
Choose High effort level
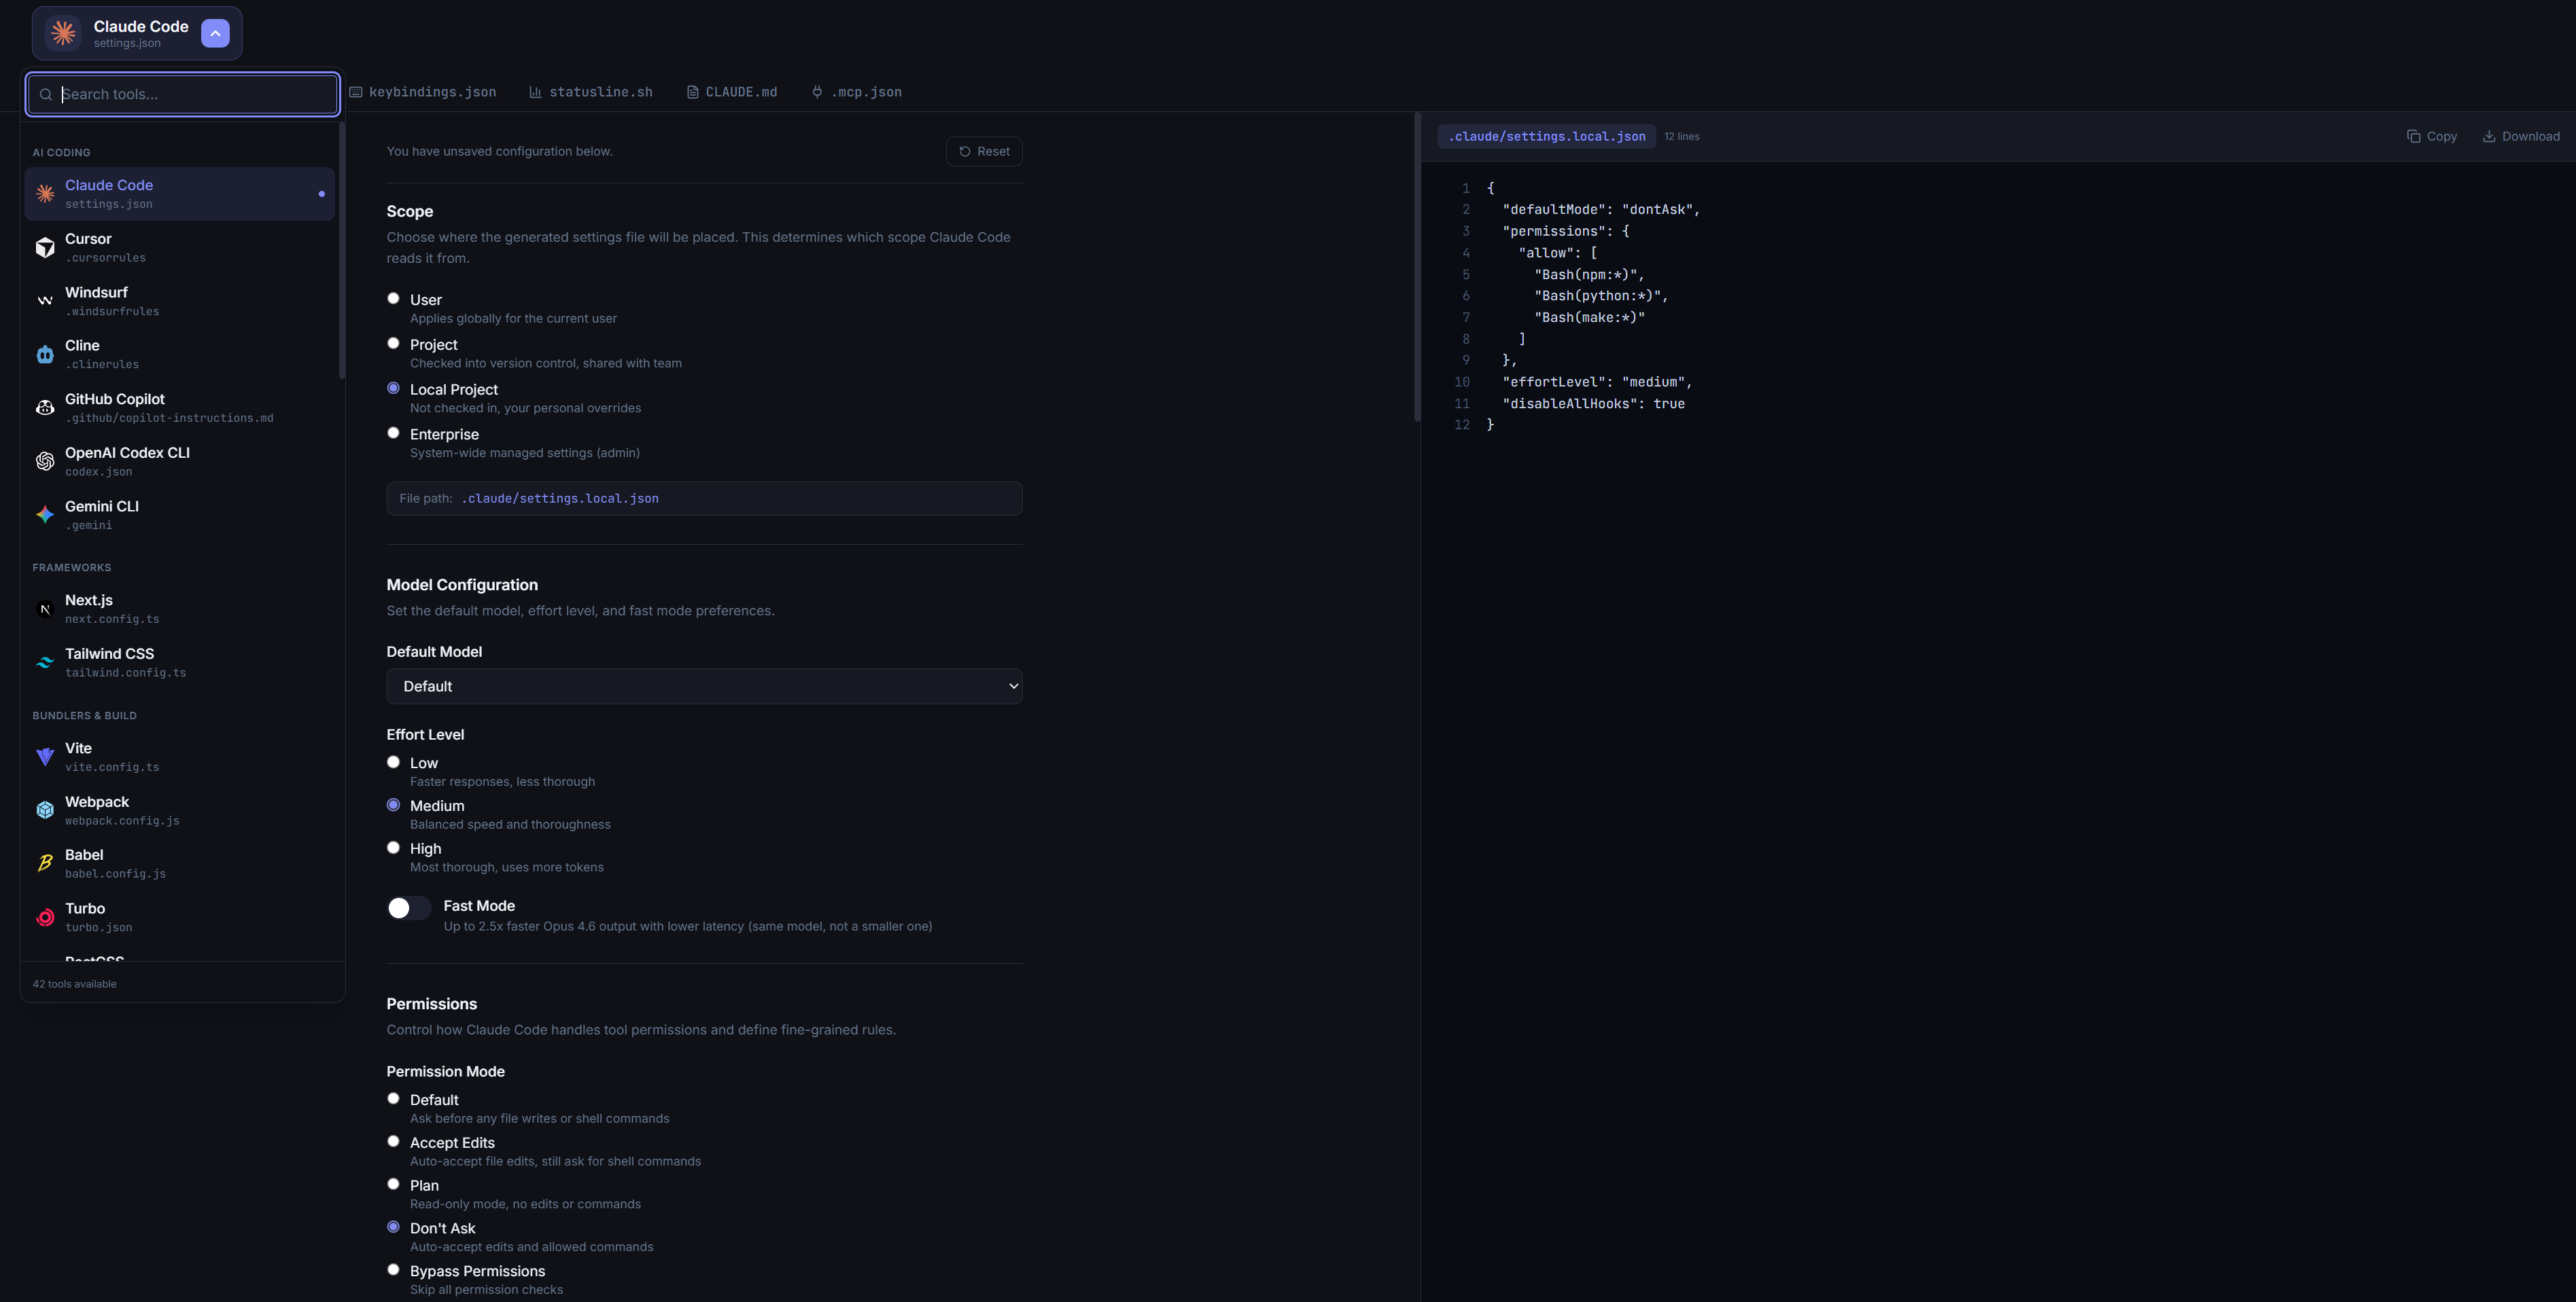393,846
